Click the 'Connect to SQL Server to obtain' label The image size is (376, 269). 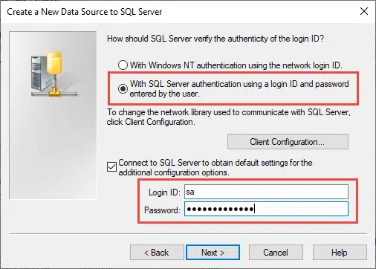click(215, 167)
